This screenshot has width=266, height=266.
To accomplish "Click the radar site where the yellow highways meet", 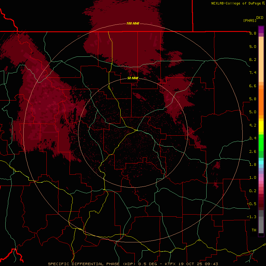I will point(136,130).
